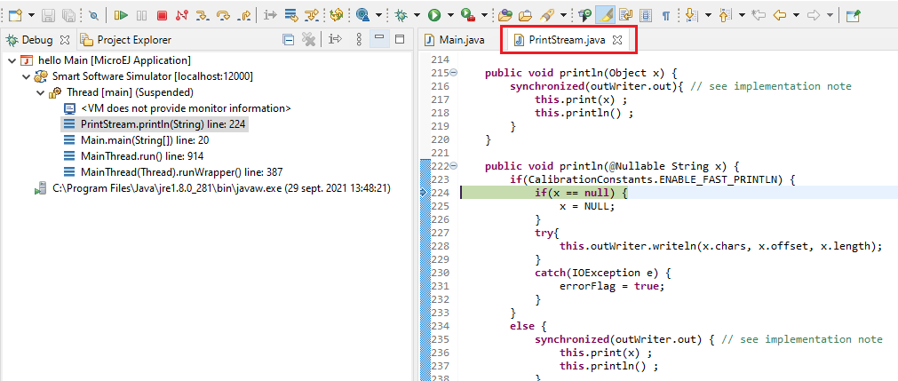Collapse the hello Main launch node
The width and height of the screenshot is (898, 381).
click(x=12, y=60)
